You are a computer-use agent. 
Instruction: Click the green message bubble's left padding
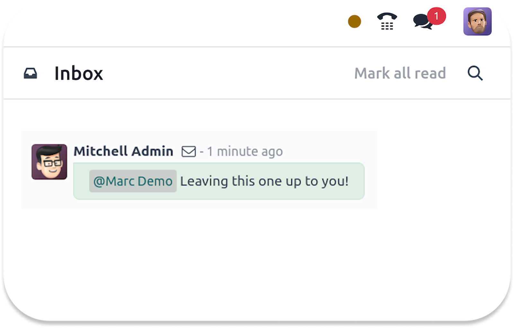pos(81,181)
